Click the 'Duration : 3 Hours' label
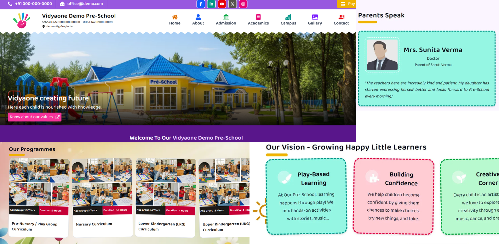This screenshot has height=244, width=499. tap(51, 210)
